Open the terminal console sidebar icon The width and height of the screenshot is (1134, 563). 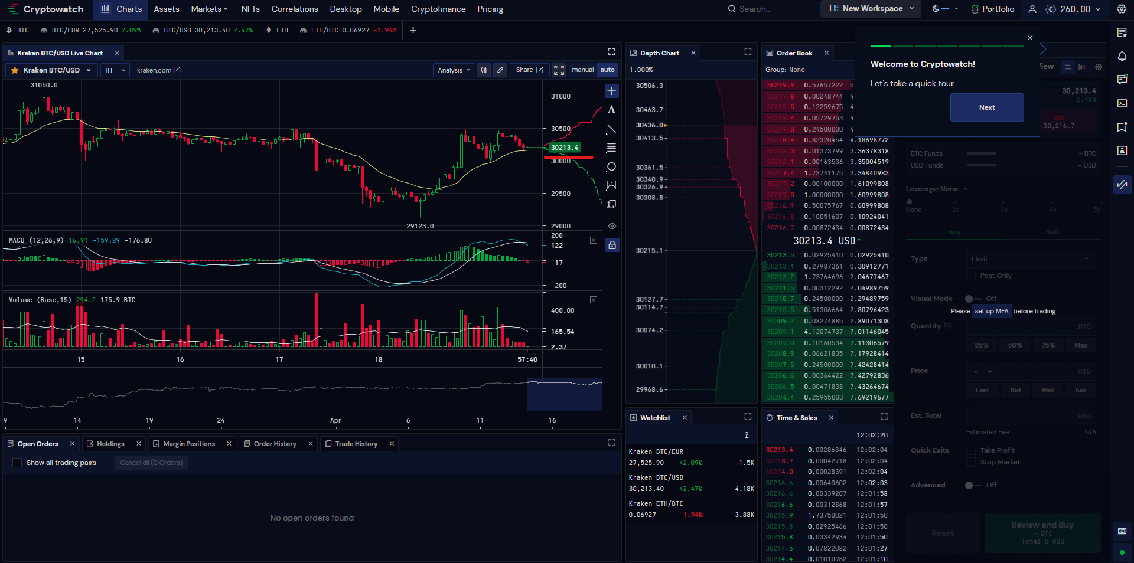[x=1122, y=103]
